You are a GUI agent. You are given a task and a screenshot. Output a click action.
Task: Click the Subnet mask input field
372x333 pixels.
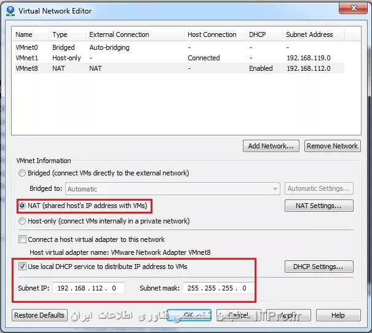[x=218, y=288]
